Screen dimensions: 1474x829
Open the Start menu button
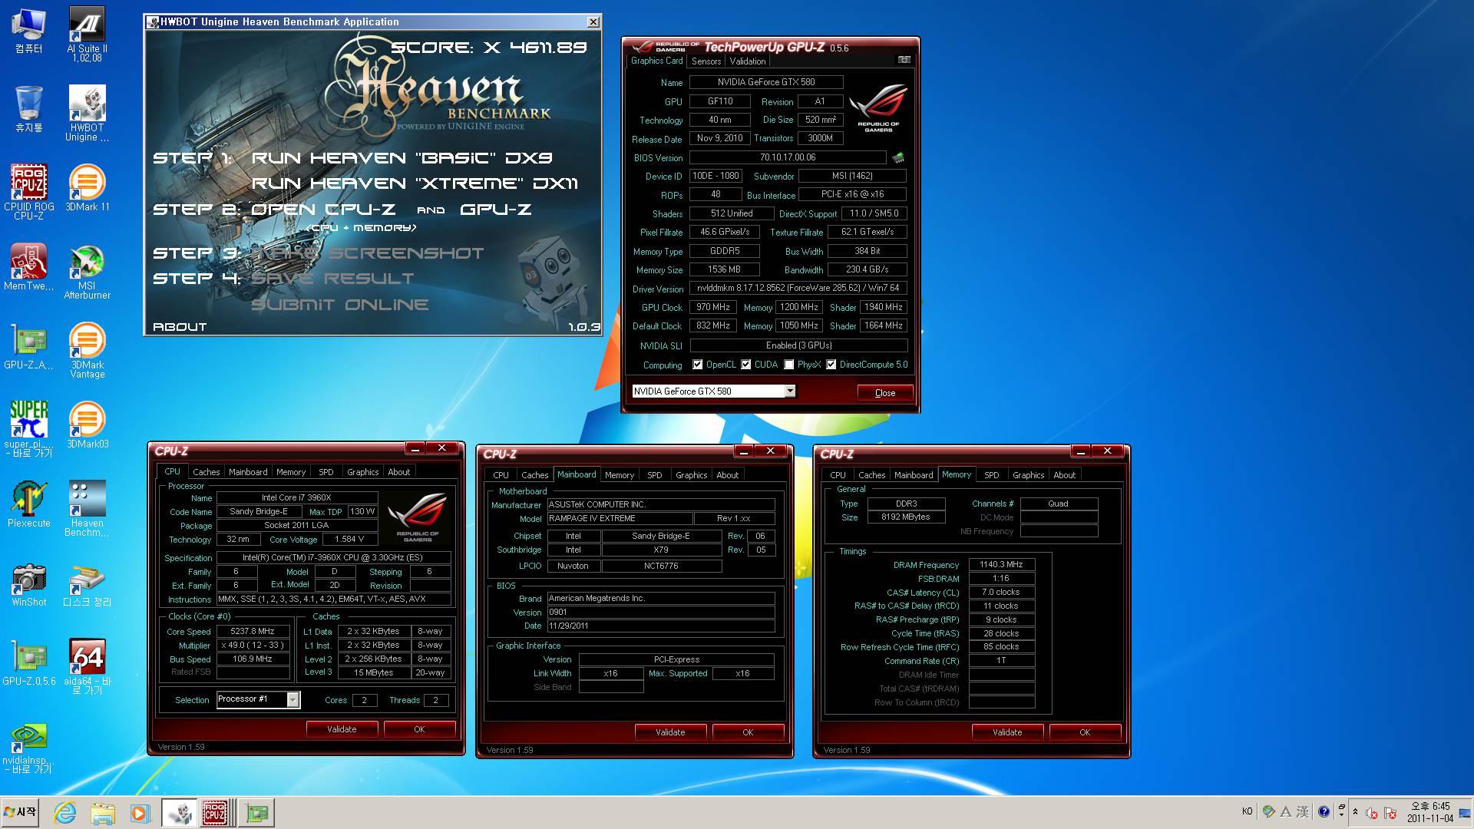point(21,812)
